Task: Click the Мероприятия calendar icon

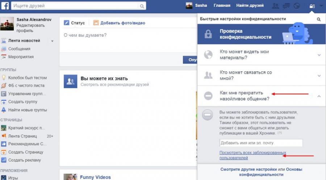Action: pyautogui.click(x=4, y=57)
